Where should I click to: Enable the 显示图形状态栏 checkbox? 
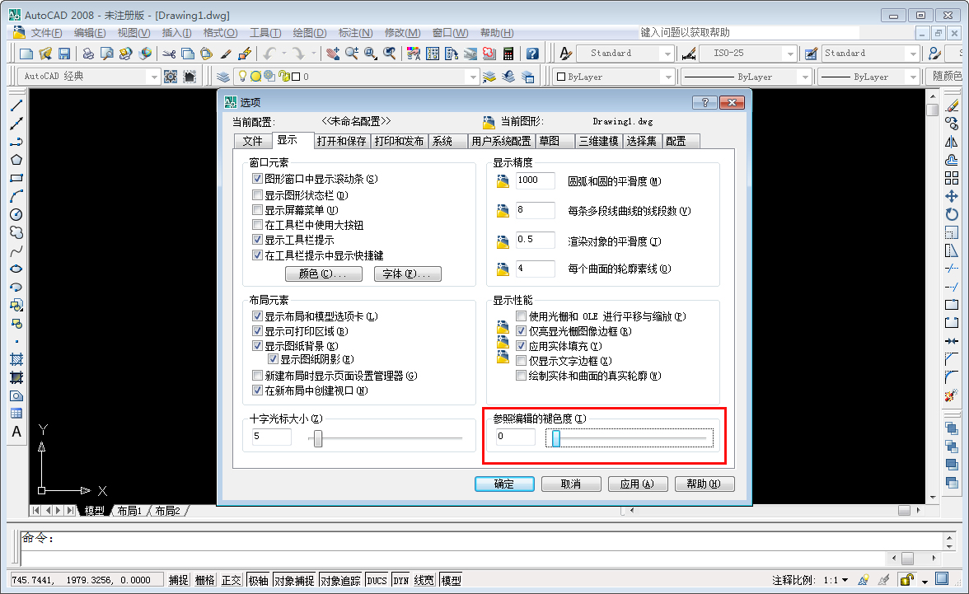[259, 195]
